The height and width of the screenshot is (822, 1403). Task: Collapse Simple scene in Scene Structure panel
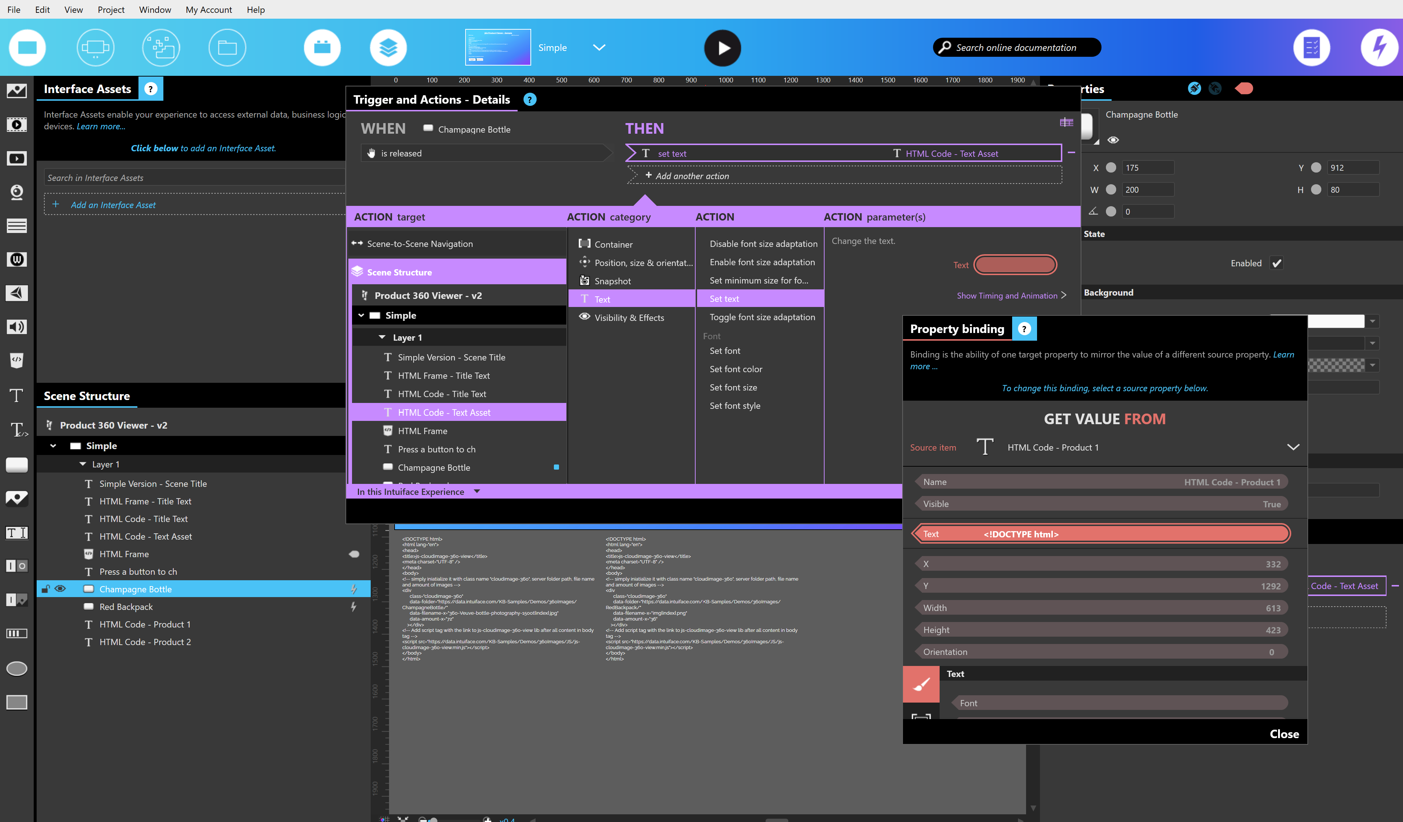click(53, 445)
